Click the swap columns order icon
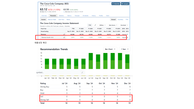This screenshot has height=109, width=194. point(95,25)
